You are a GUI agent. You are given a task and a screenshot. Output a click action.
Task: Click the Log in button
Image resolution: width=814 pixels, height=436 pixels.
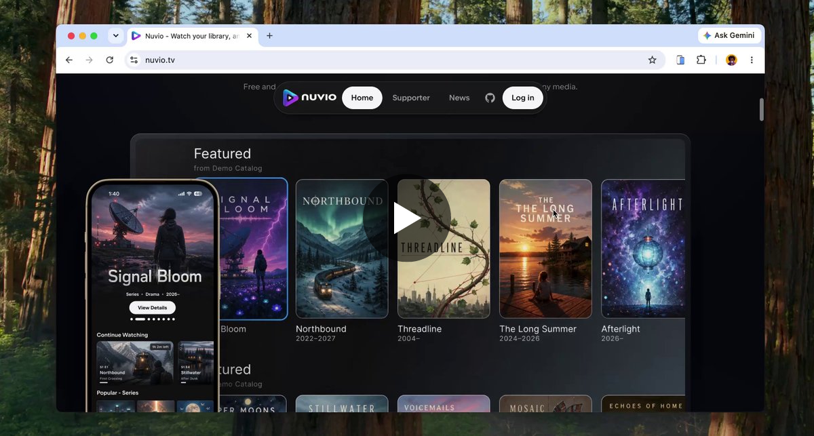pos(522,98)
